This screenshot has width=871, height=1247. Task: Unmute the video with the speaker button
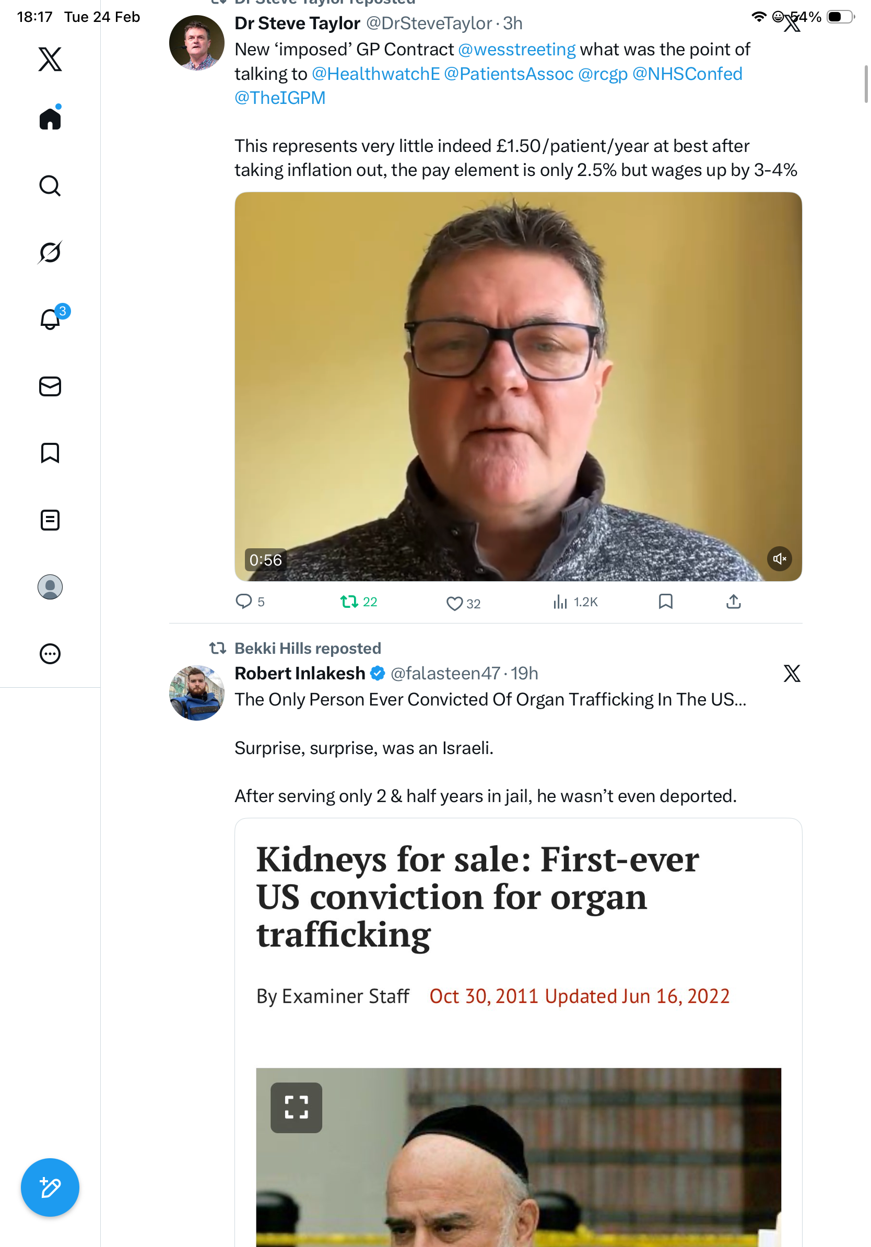tap(779, 558)
